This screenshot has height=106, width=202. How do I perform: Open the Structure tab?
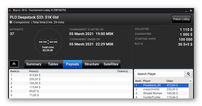click(92, 64)
